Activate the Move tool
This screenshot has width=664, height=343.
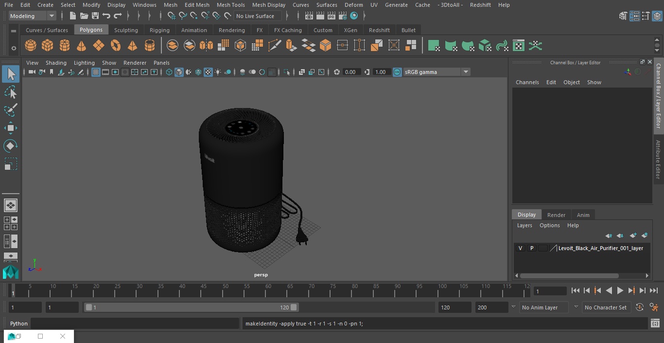coord(11,128)
